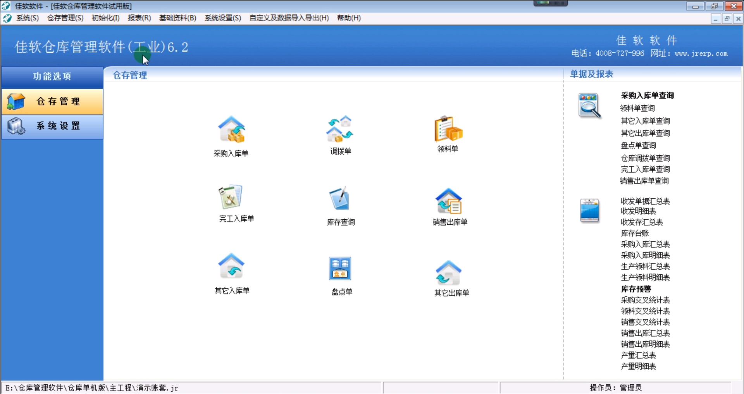
Task: Open the 初始化(I) menu
Action: point(105,18)
